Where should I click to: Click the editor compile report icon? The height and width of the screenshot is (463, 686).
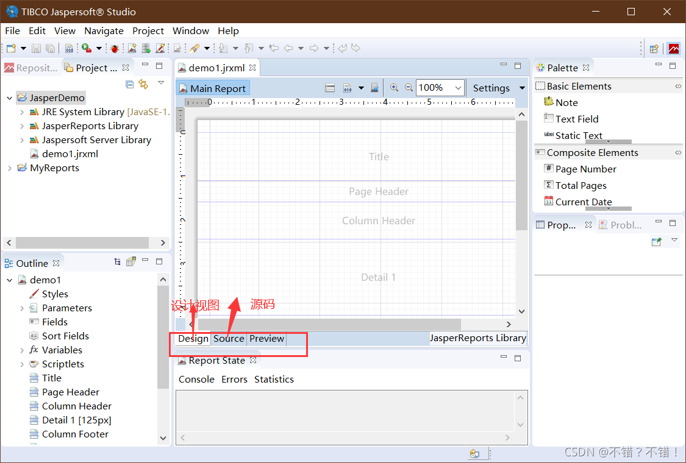coord(348,88)
